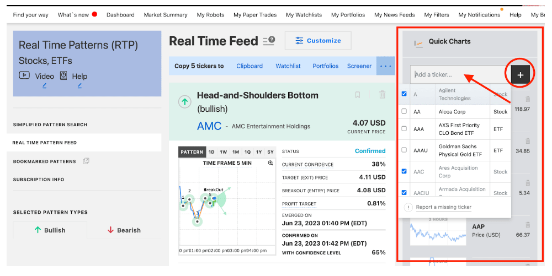The image size is (552, 276).
Task: Switch chart to 1W timeframe
Action: click(x=224, y=152)
